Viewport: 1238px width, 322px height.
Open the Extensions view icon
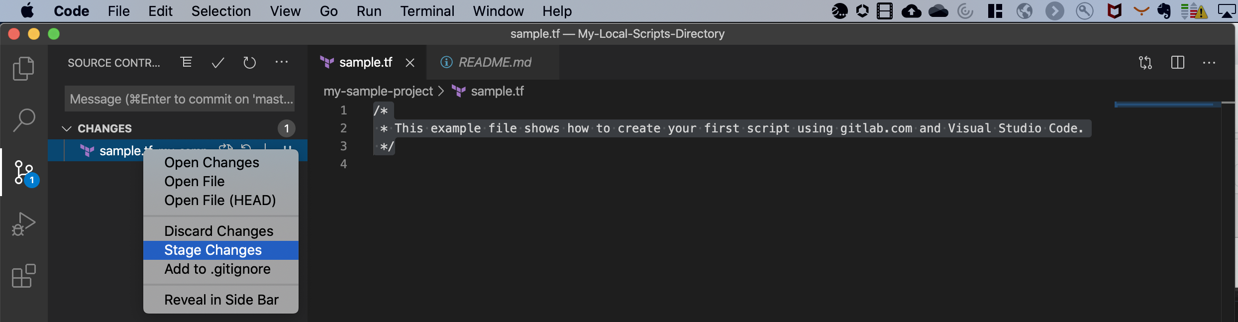pyautogui.click(x=23, y=276)
